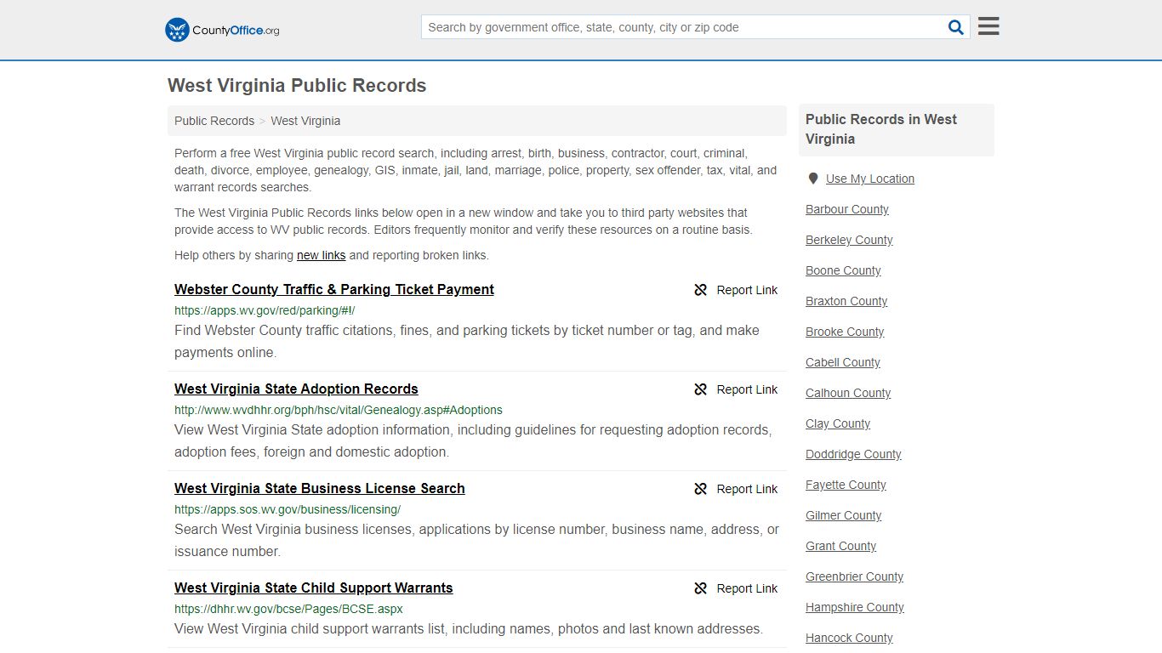Image resolution: width=1162 pixels, height=653 pixels.
Task: Open West Virginia State Adoption Records
Action: pyautogui.click(x=296, y=389)
